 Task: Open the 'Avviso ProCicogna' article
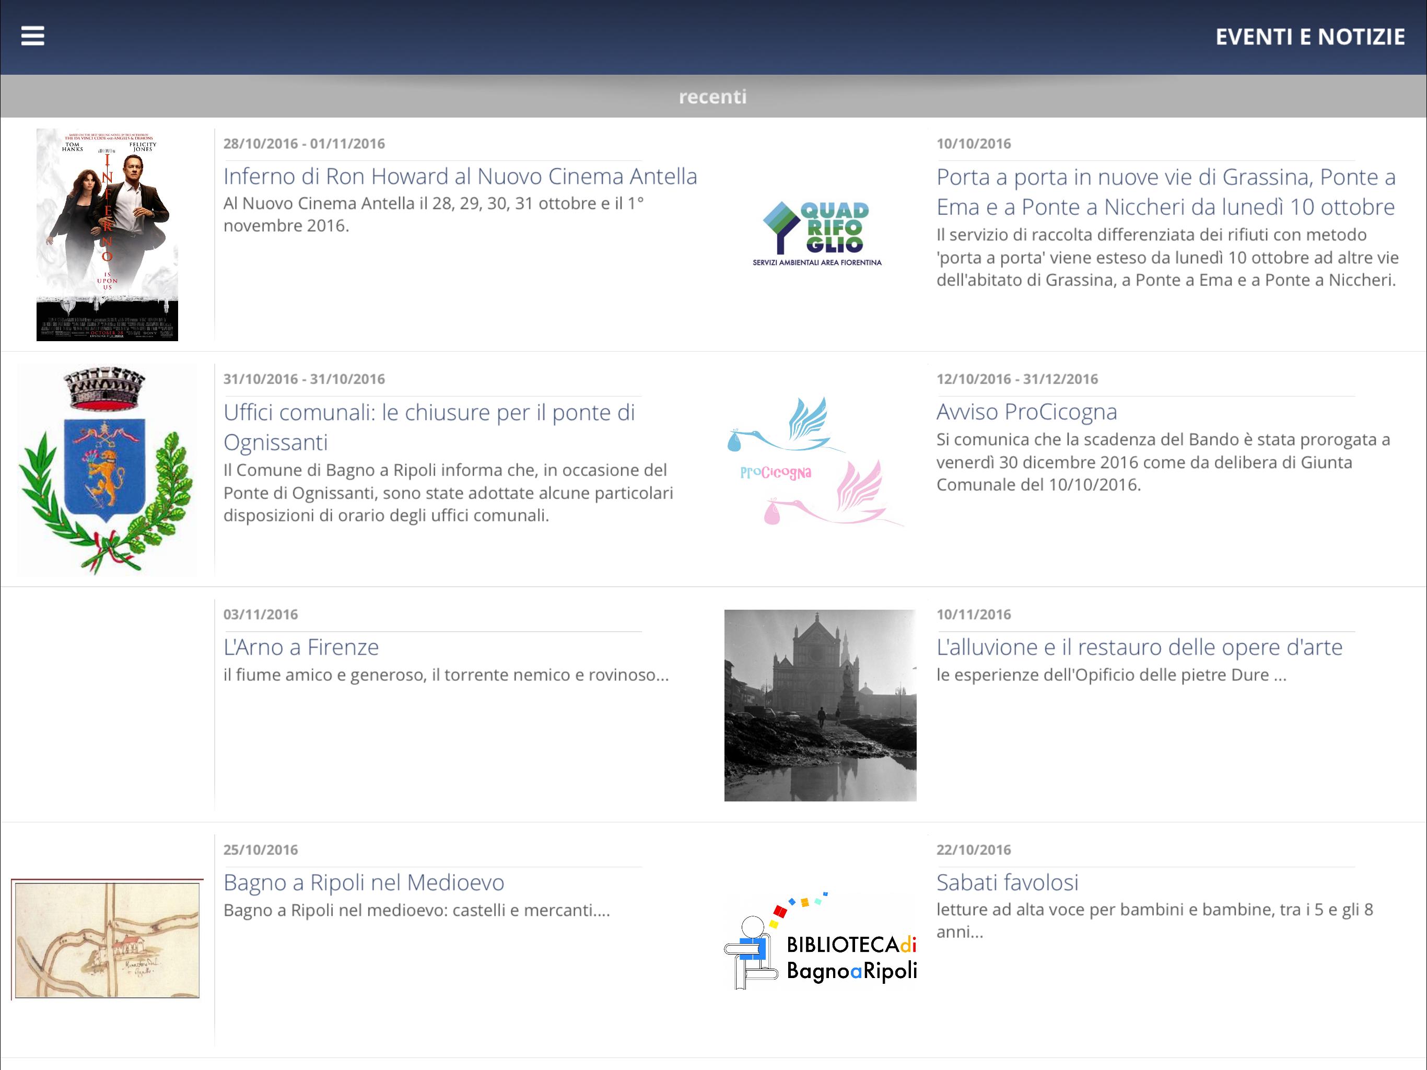1026,411
